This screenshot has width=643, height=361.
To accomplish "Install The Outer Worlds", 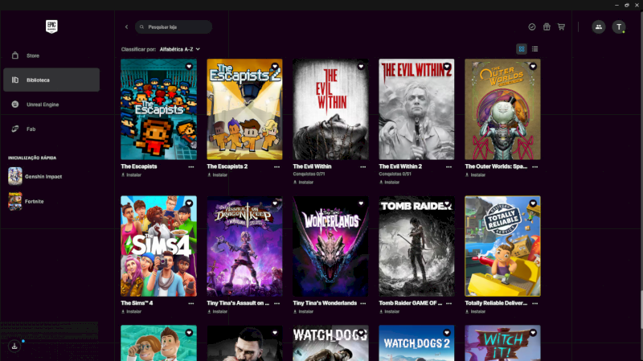I will coord(475,174).
